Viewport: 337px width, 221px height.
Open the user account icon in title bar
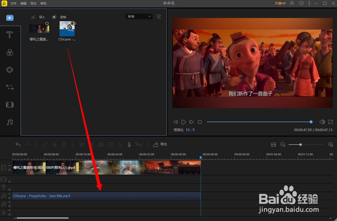(292, 3)
